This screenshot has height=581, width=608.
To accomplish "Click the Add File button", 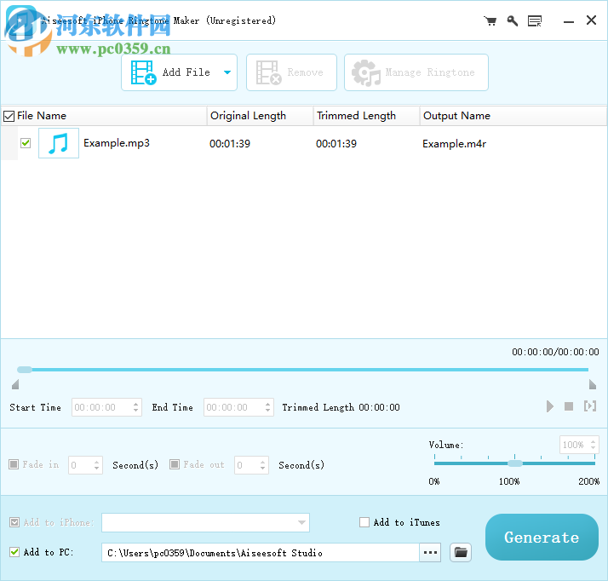I will click(179, 72).
